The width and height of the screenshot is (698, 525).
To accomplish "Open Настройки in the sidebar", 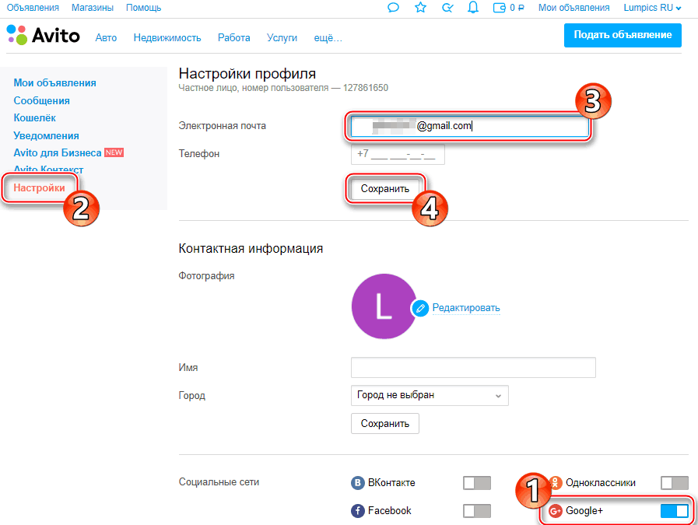I will tap(39, 187).
